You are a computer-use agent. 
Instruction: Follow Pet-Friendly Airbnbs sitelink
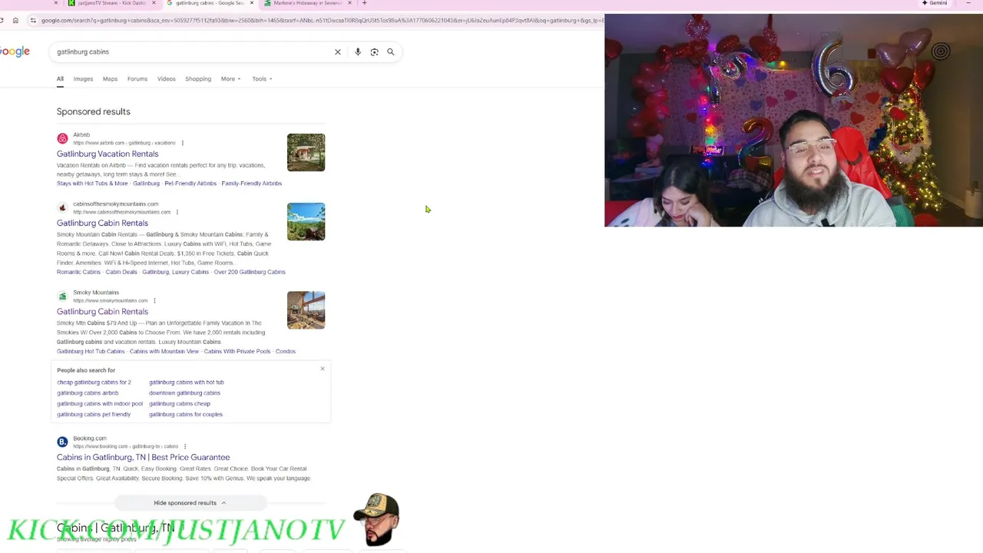point(190,184)
